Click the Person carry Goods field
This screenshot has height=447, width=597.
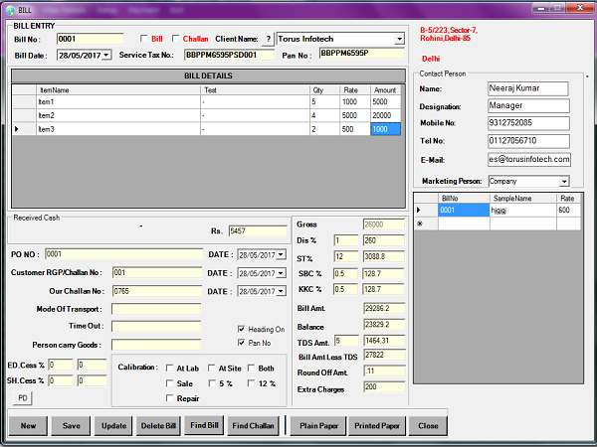(156, 345)
